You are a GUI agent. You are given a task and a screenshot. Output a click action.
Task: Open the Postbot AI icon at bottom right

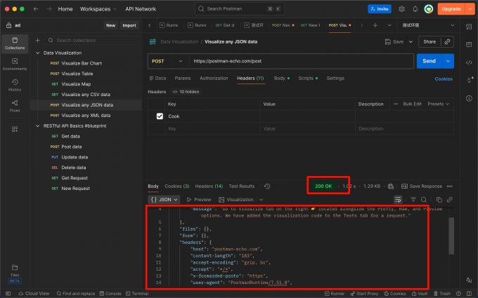tap(469, 280)
